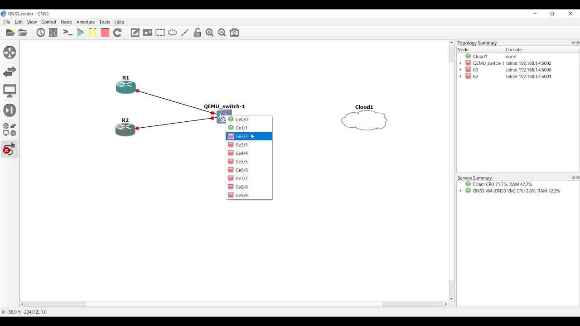Select Cloud1 row in Topology Summary
This screenshot has width=580, height=326.
[518, 57]
